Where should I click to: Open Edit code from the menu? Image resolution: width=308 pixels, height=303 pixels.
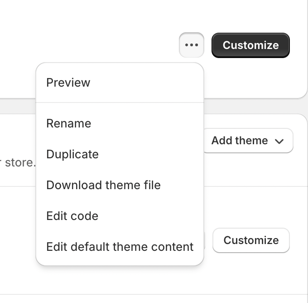(x=120, y=216)
